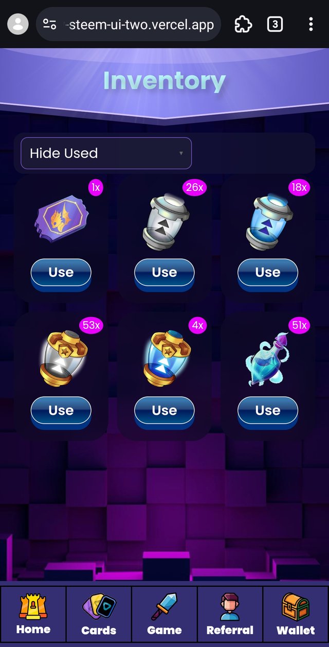Screen dimensions: 329x647
Task: Use the item with 53x count
Action: [x=61, y=411]
